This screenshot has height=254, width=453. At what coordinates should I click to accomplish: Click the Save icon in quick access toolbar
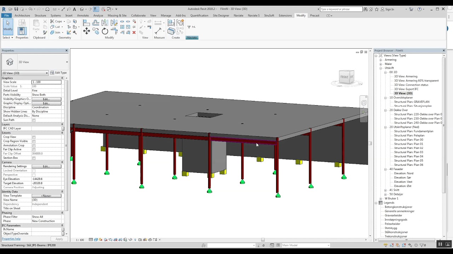[x=16, y=9]
